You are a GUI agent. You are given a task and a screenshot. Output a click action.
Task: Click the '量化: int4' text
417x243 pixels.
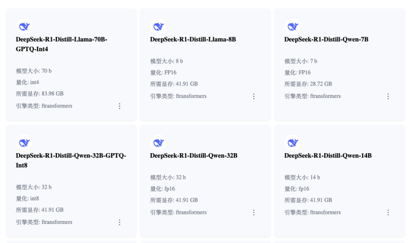tap(27, 82)
